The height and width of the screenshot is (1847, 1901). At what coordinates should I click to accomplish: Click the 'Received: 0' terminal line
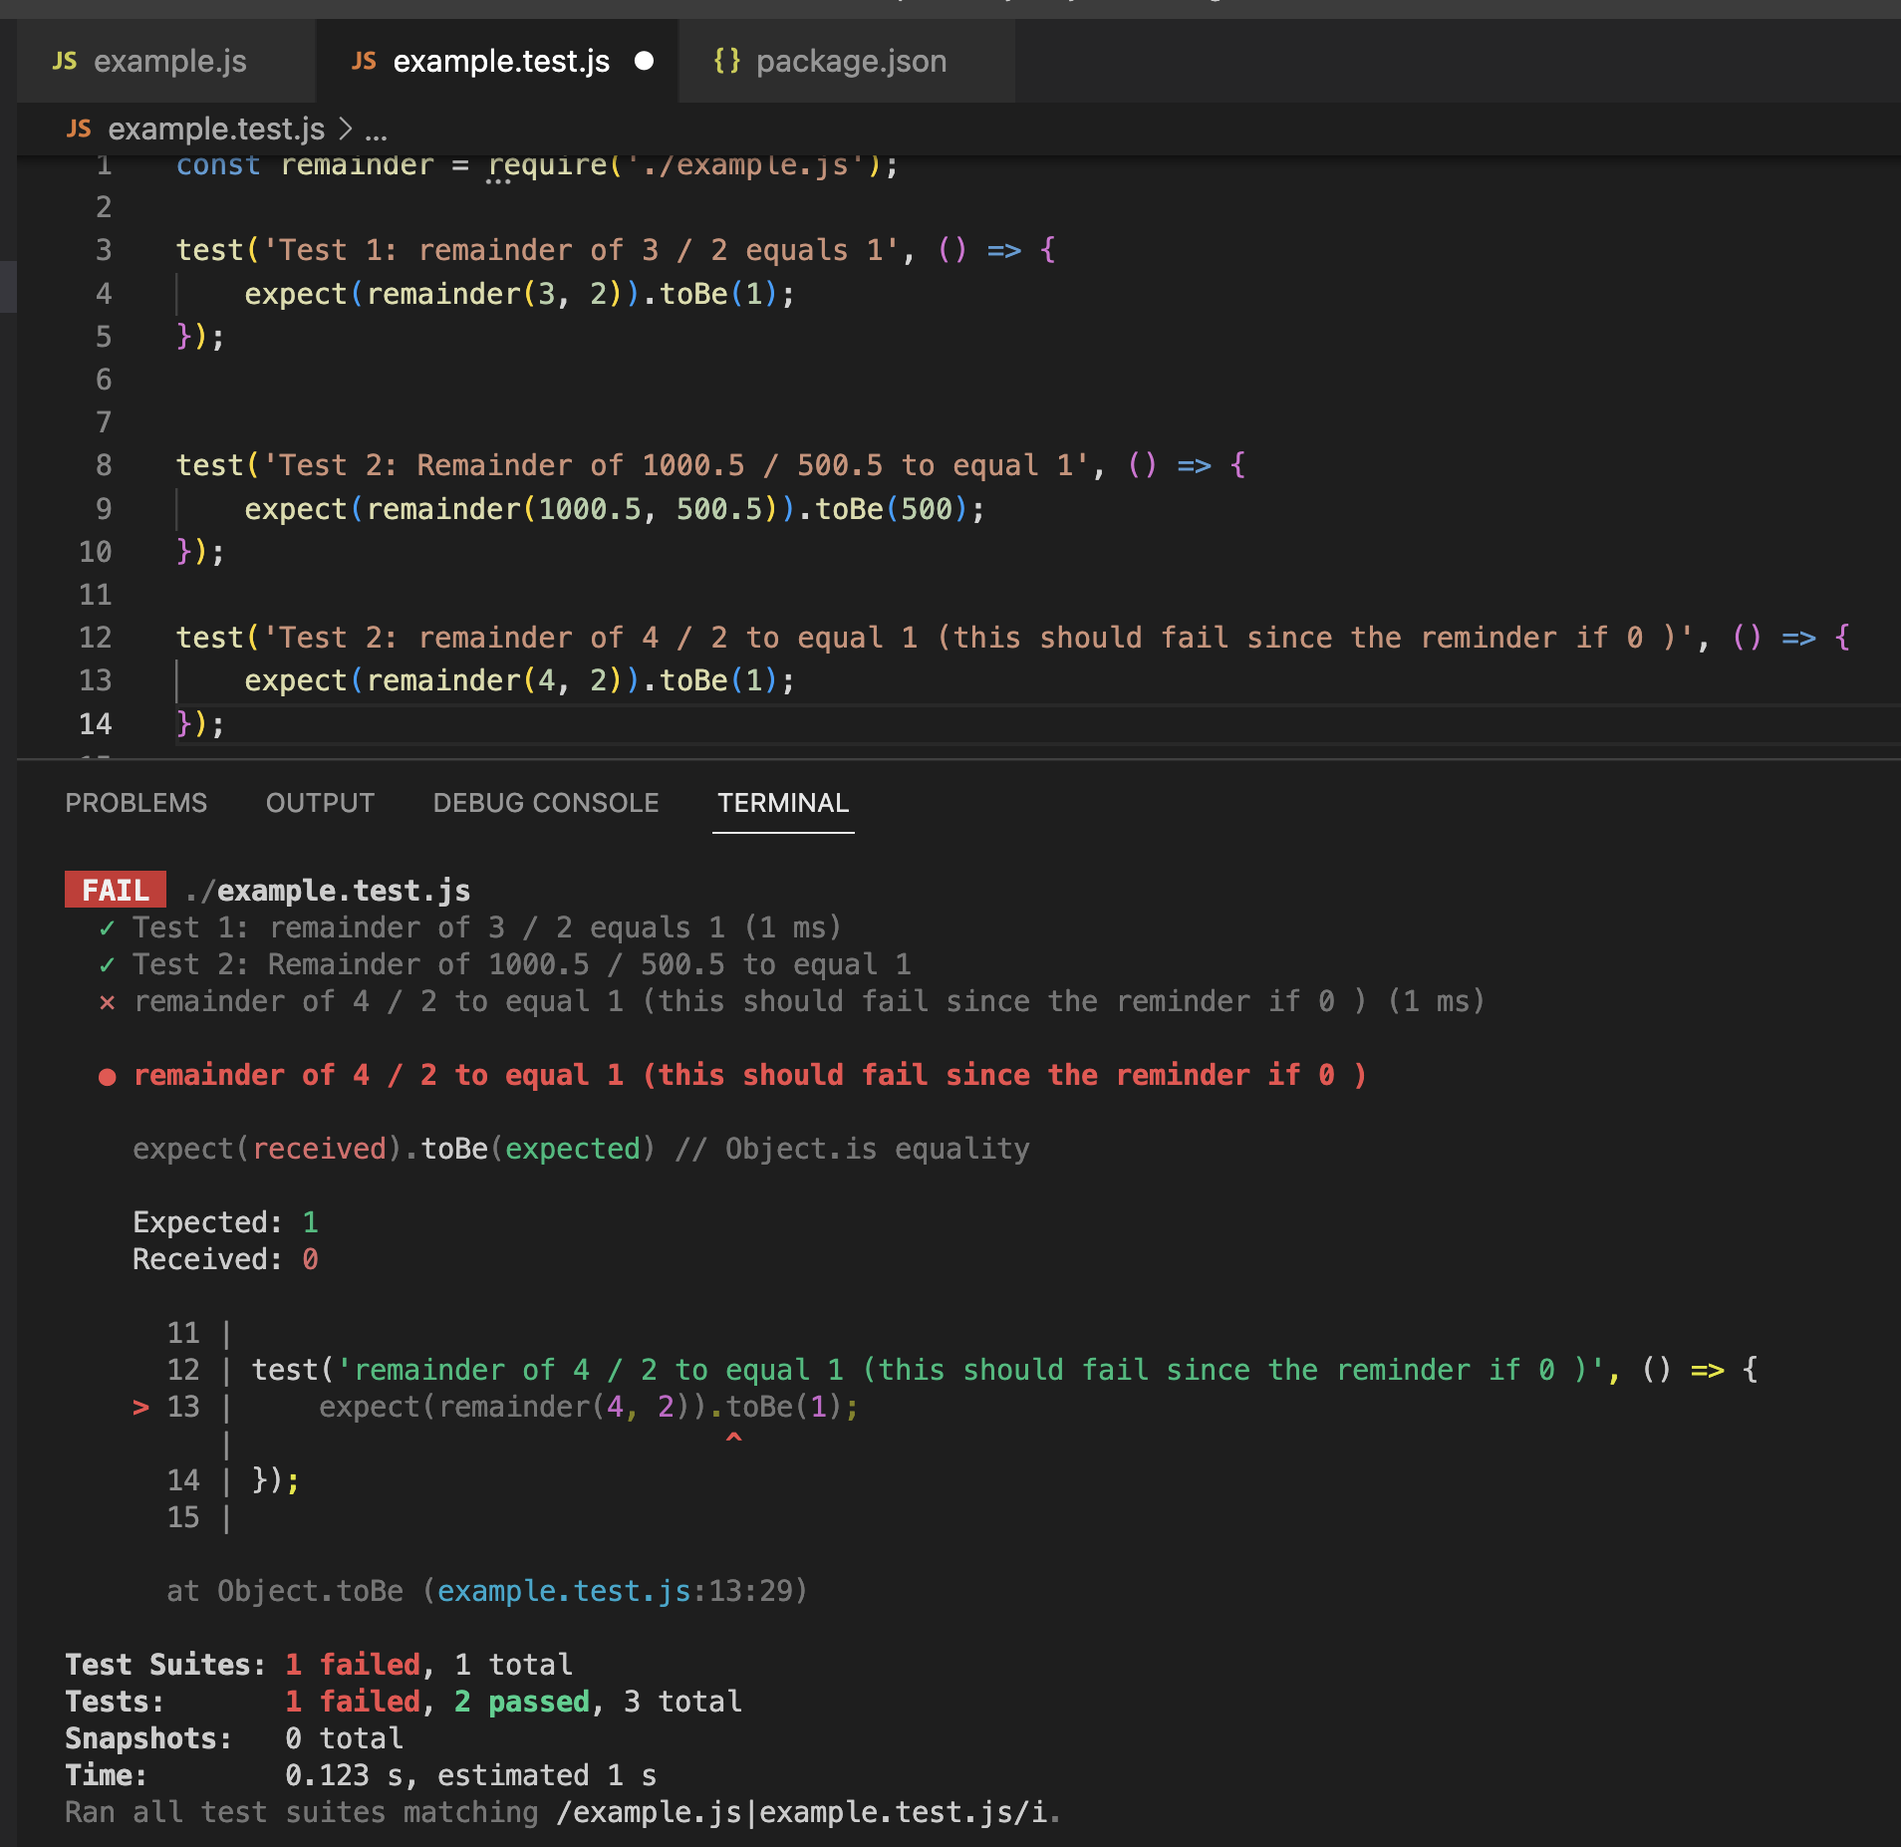click(225, 1259)
